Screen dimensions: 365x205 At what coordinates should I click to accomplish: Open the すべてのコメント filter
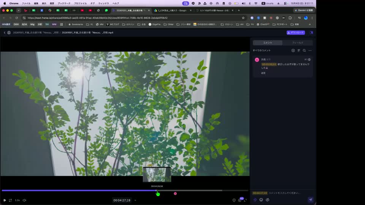[x=262, y=50]
